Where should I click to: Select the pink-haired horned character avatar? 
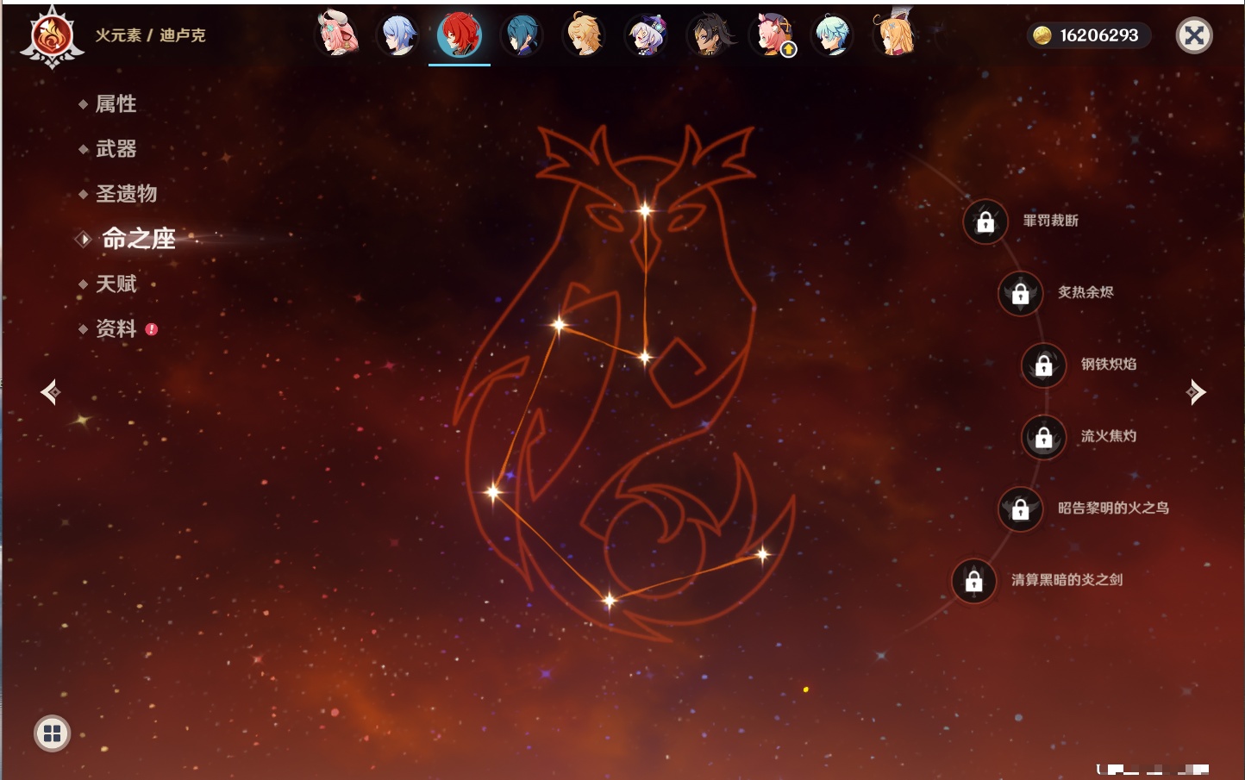(x=336, y=34)
